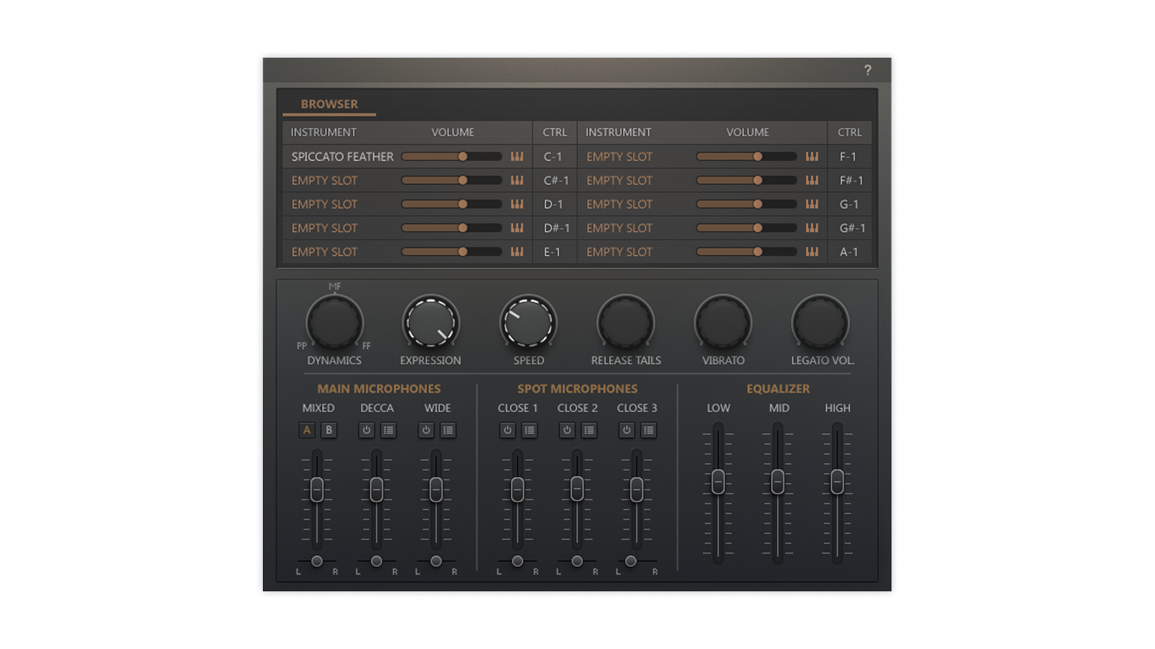
Task: Toggle the Decca microphone power button
Action: (366, 430)
